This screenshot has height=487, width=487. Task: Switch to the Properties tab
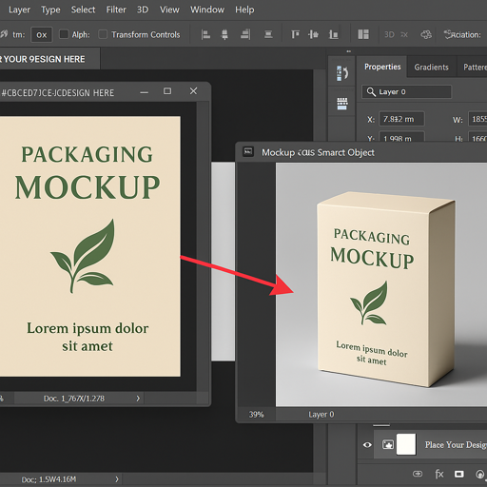coord(382,67)
